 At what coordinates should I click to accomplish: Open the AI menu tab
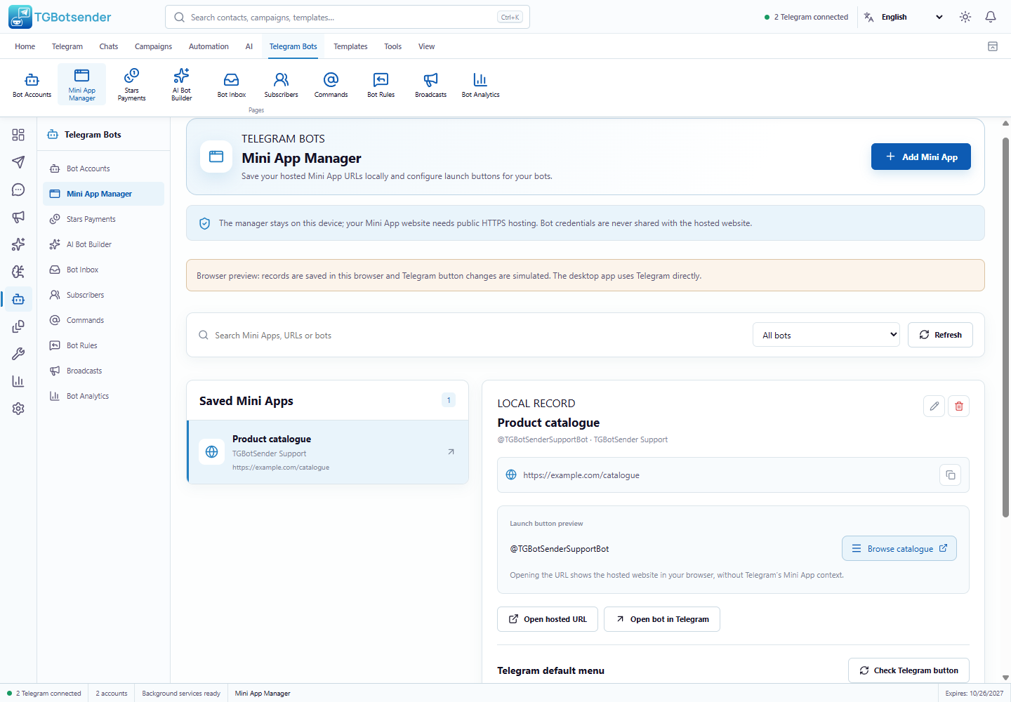249,46
